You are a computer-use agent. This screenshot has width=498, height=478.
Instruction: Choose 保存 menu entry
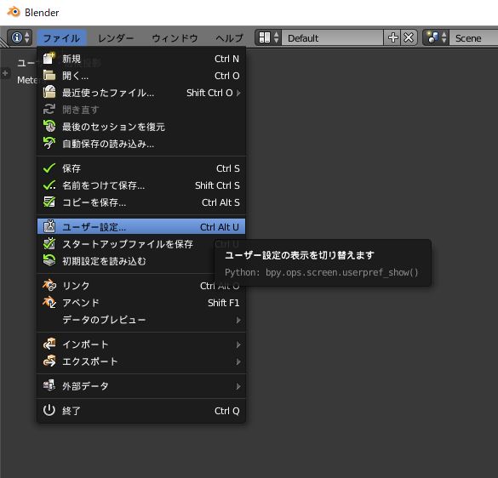(x=141, y=168)
